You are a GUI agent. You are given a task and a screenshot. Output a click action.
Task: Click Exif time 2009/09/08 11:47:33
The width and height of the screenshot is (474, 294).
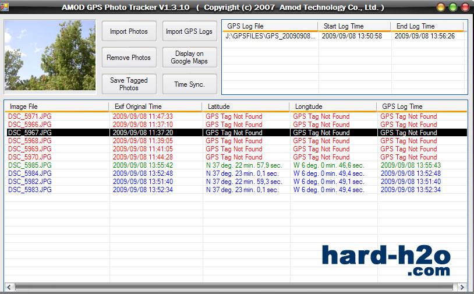pos(143,116)
